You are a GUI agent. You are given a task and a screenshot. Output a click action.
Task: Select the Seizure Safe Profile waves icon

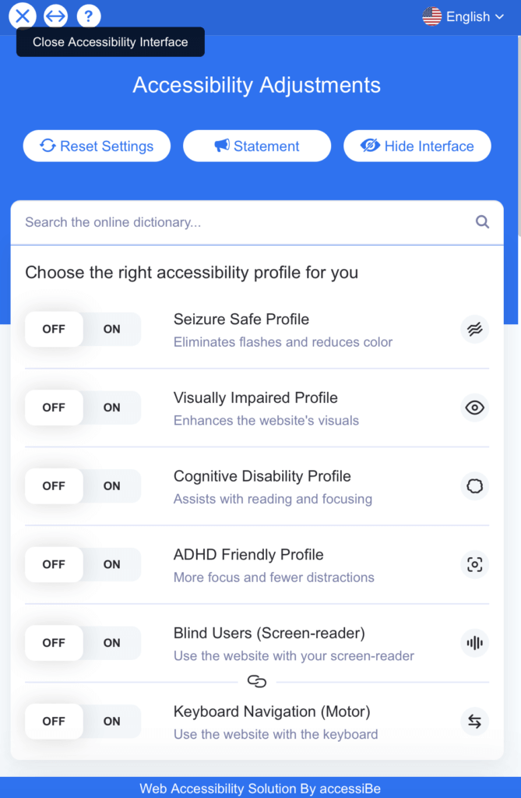coord(474,329)
